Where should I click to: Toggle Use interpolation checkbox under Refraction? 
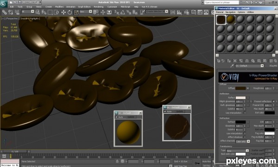click(245, 133)
